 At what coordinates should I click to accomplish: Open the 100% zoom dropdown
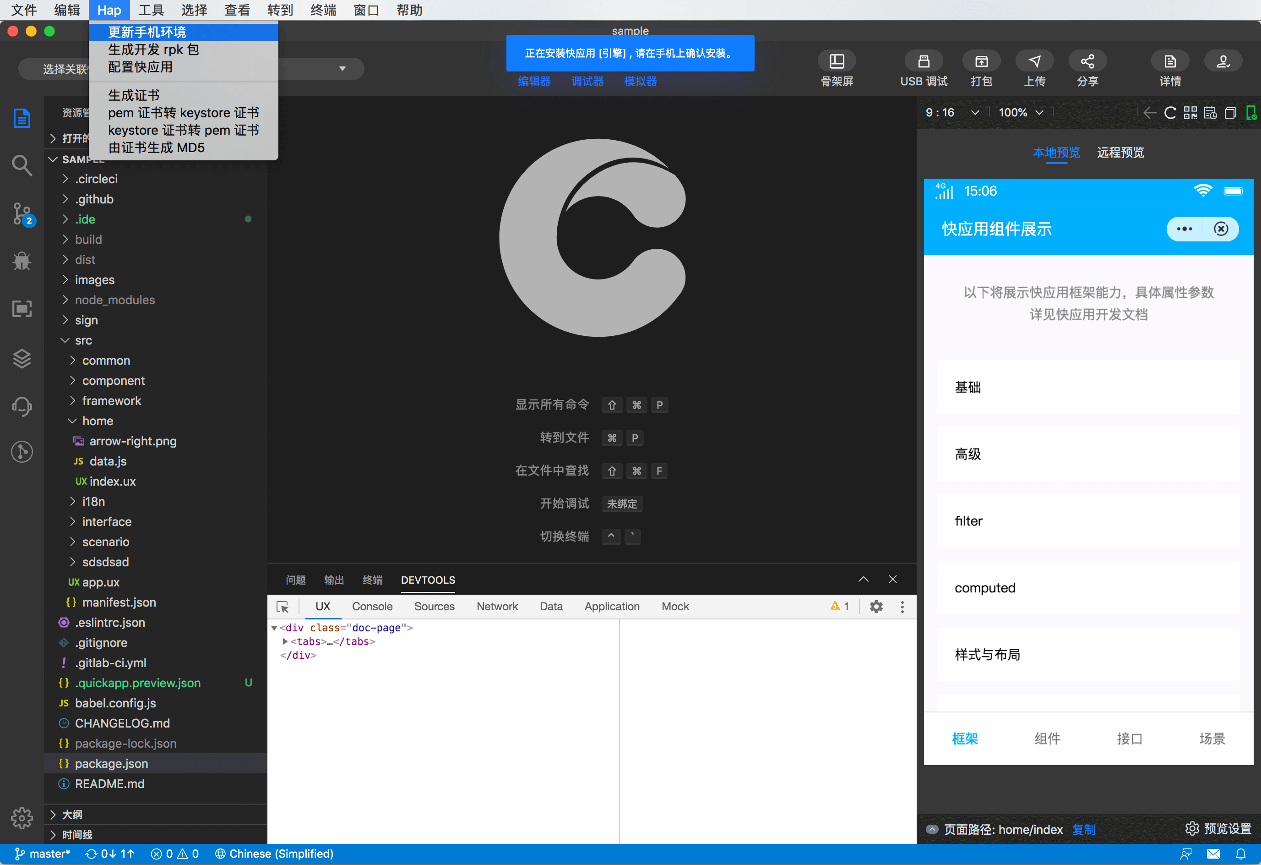[x=1021, y=112]
